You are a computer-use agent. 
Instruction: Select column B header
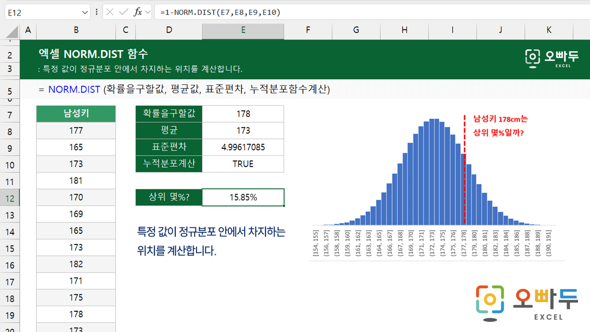(x=76, y=30)
